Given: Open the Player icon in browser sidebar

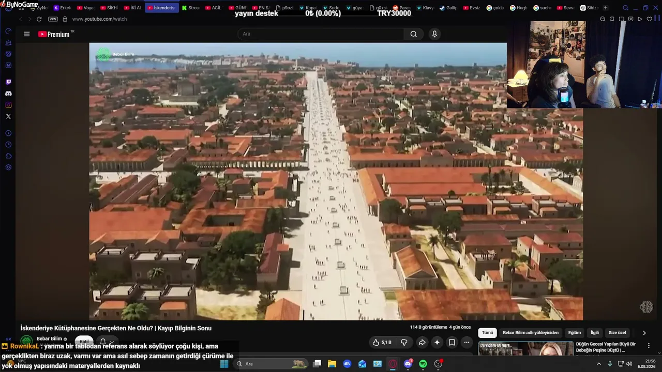Looking at the screenshot, I should coord(8,133).
